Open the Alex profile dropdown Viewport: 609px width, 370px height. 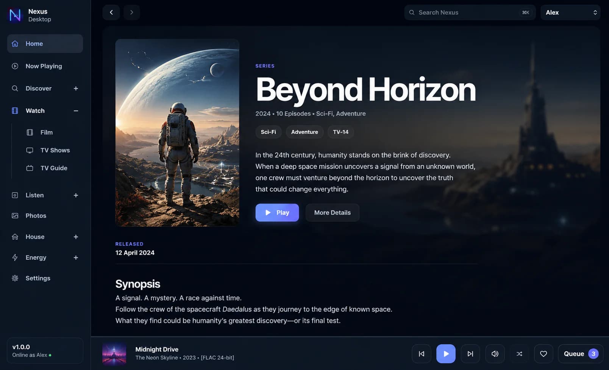(570, 12)
